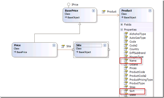The height and width of the screenshot is (98, 164).
Task: Click the MogasType property name
Action: coord(136,57)
